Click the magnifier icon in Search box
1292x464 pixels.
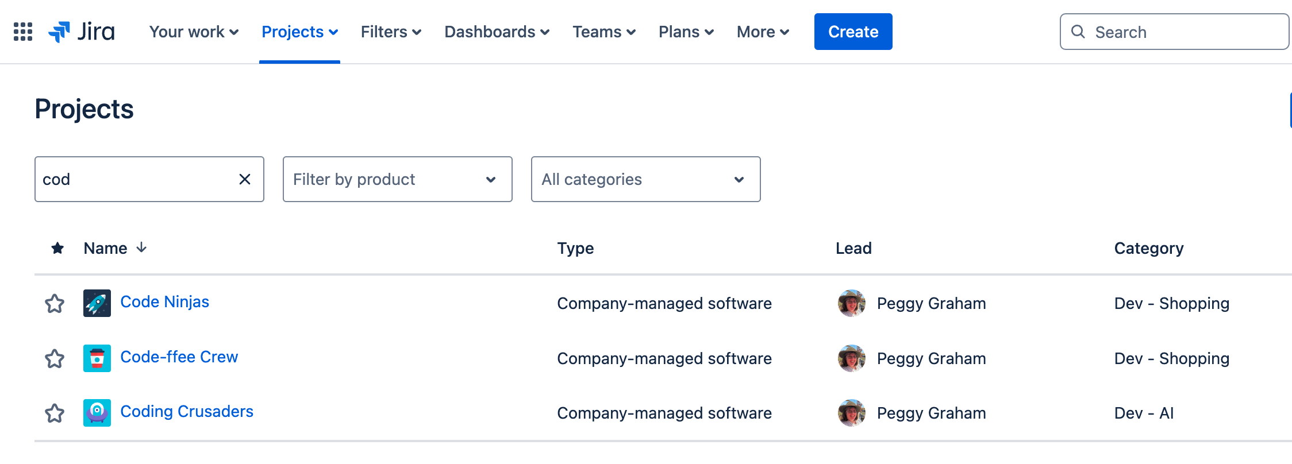1078,32
